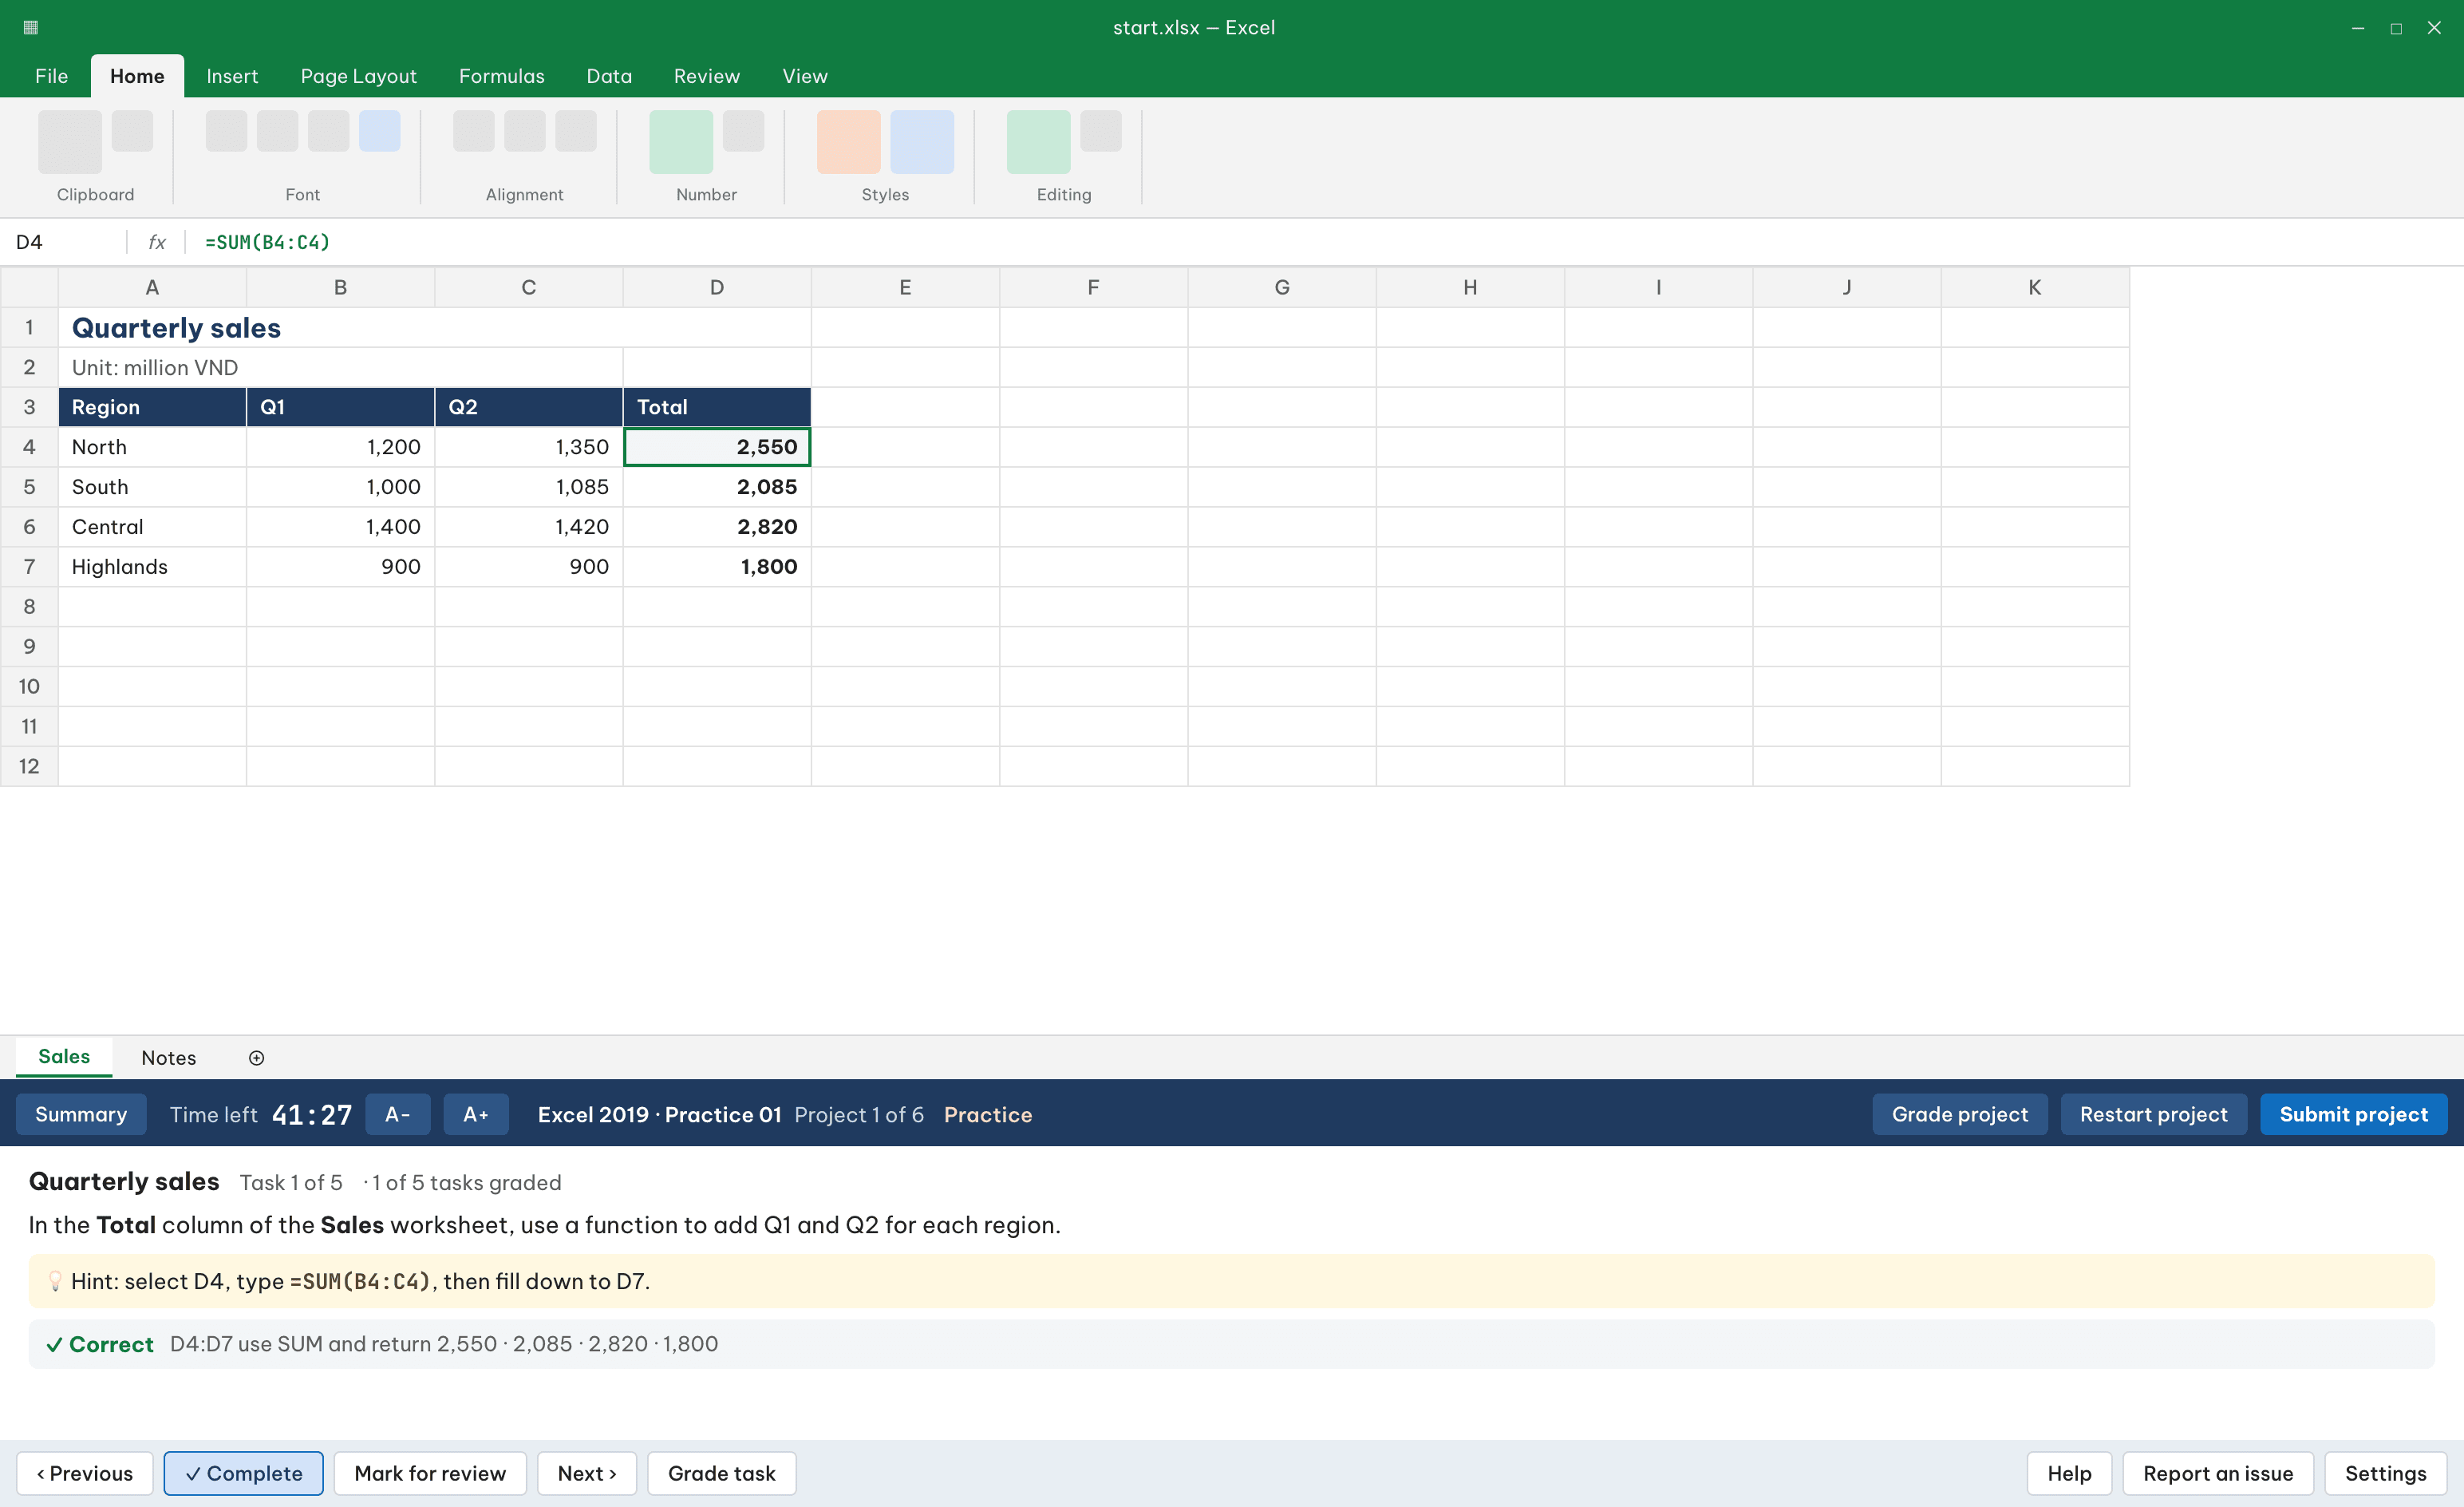Open Help
Viewport: 2464px width, 1507px height.
click(2069, 1473)
